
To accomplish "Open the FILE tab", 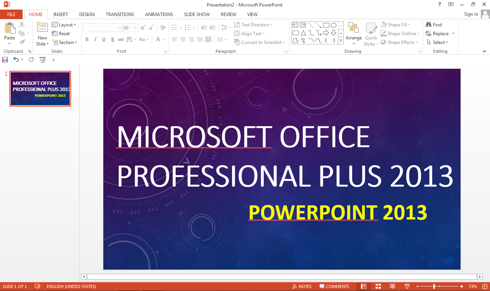I will coord(11,14).
